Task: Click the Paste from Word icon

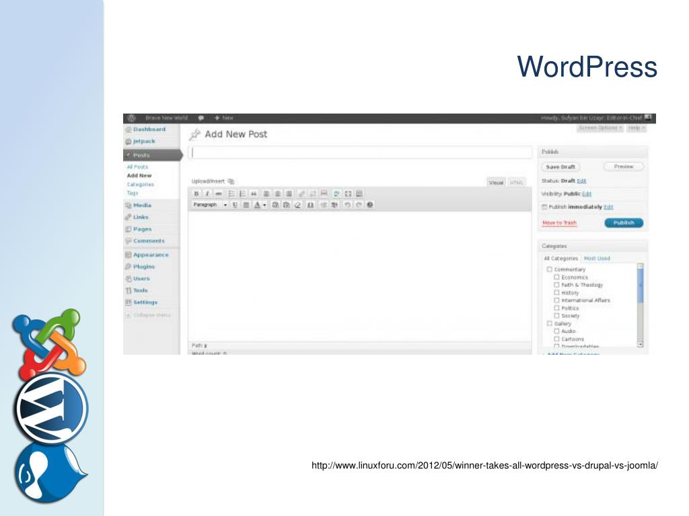Action: 287,205
